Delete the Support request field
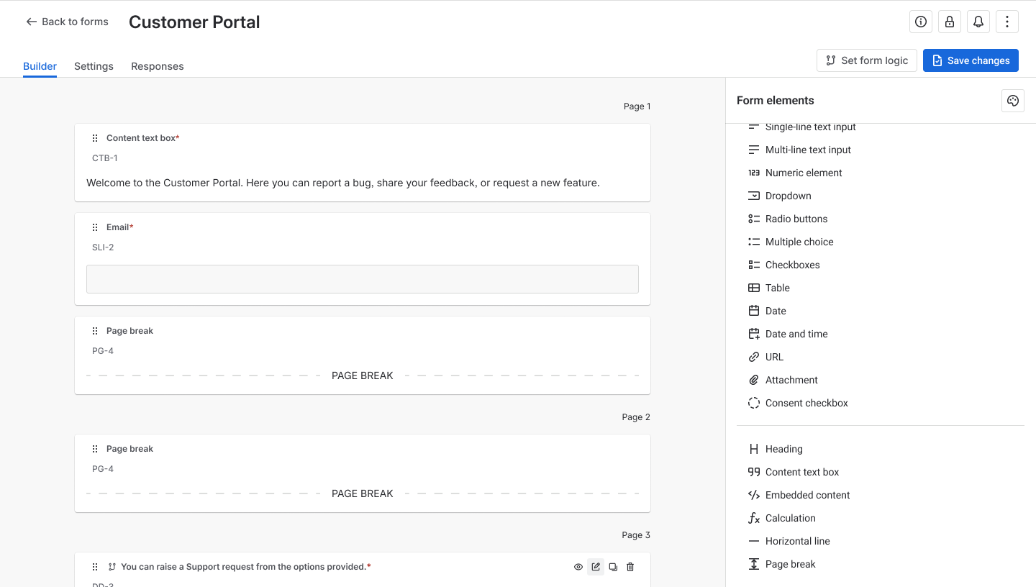The image size is (1036, 587). [630, 567]
